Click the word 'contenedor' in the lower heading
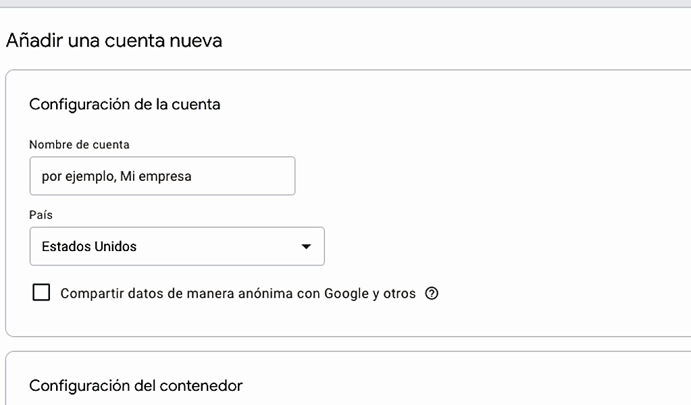691x405 pixels. (x=202, y=386)
